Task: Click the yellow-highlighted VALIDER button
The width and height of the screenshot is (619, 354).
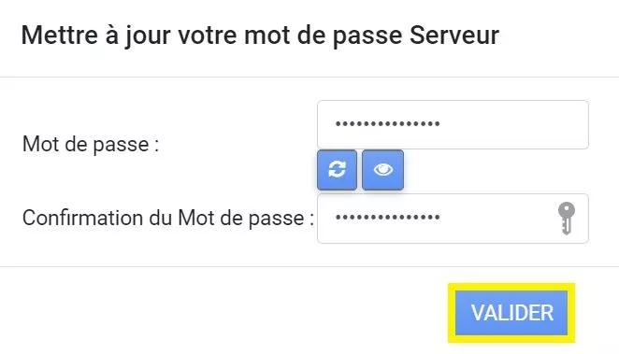Action: 511,313
